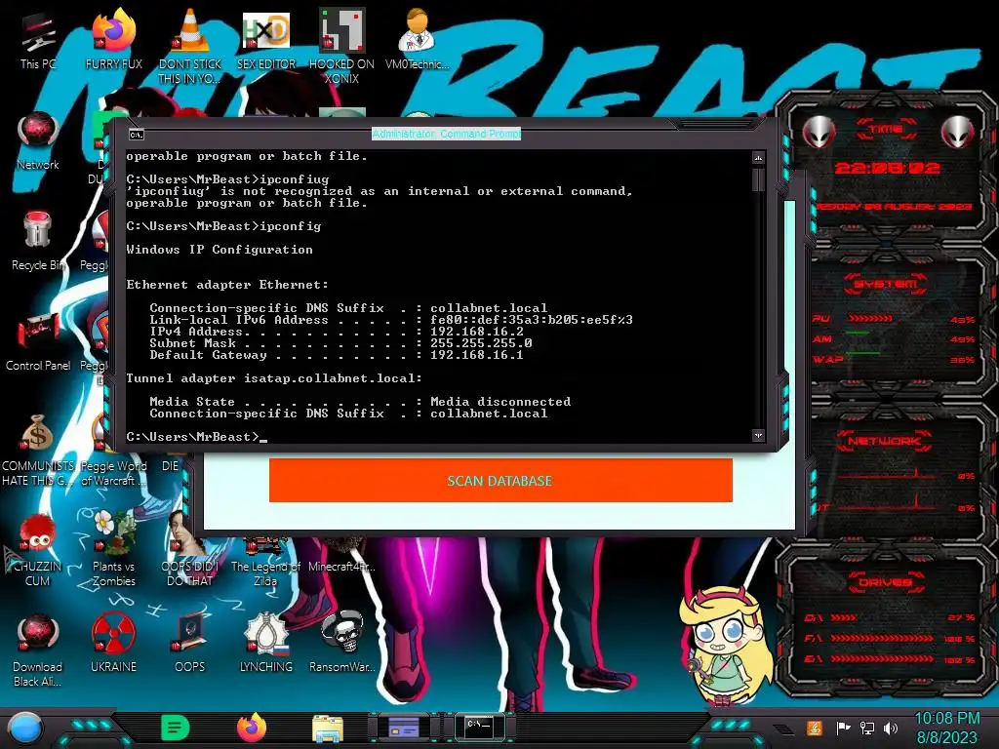Open the Command Prompt system menu icon
The width and height of the screenshot is (999, 749).
coord(137,135)
